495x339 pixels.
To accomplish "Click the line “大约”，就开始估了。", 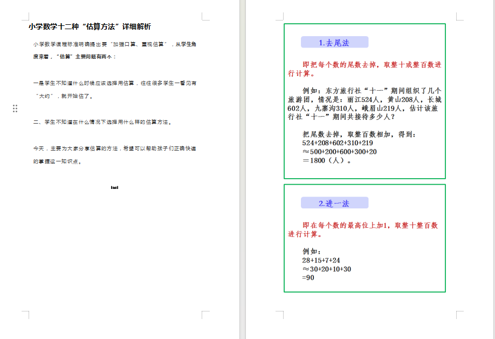I will tap(64, 96).
